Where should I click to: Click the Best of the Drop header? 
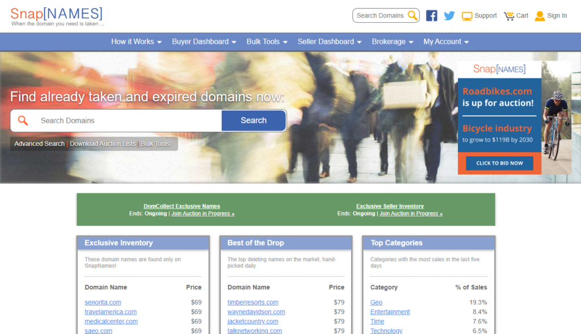(x=286, y=243)
